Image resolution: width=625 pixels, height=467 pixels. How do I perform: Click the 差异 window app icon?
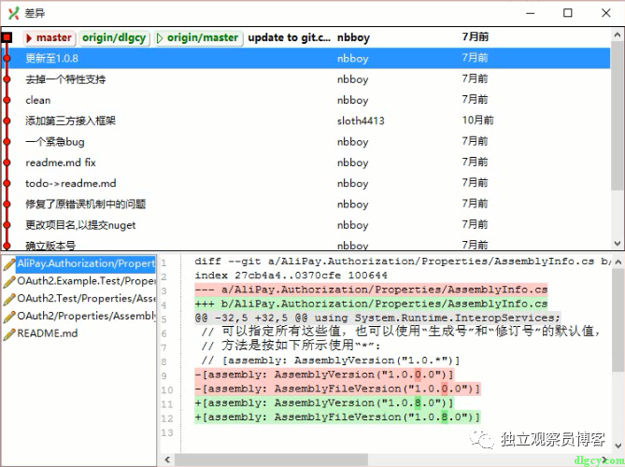[x=14, y=13]
